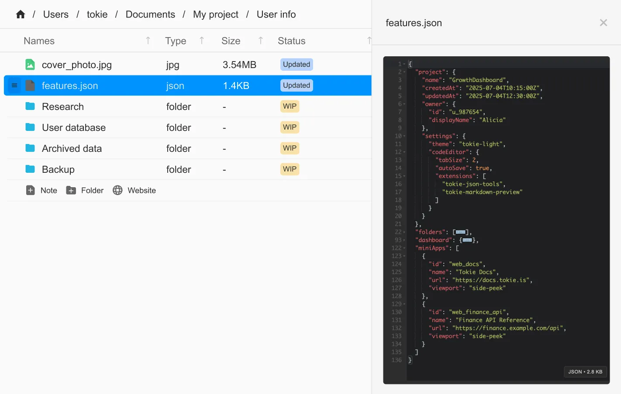
Task: Navigate to Documents in breadcrumb
Action: [150, 14]
